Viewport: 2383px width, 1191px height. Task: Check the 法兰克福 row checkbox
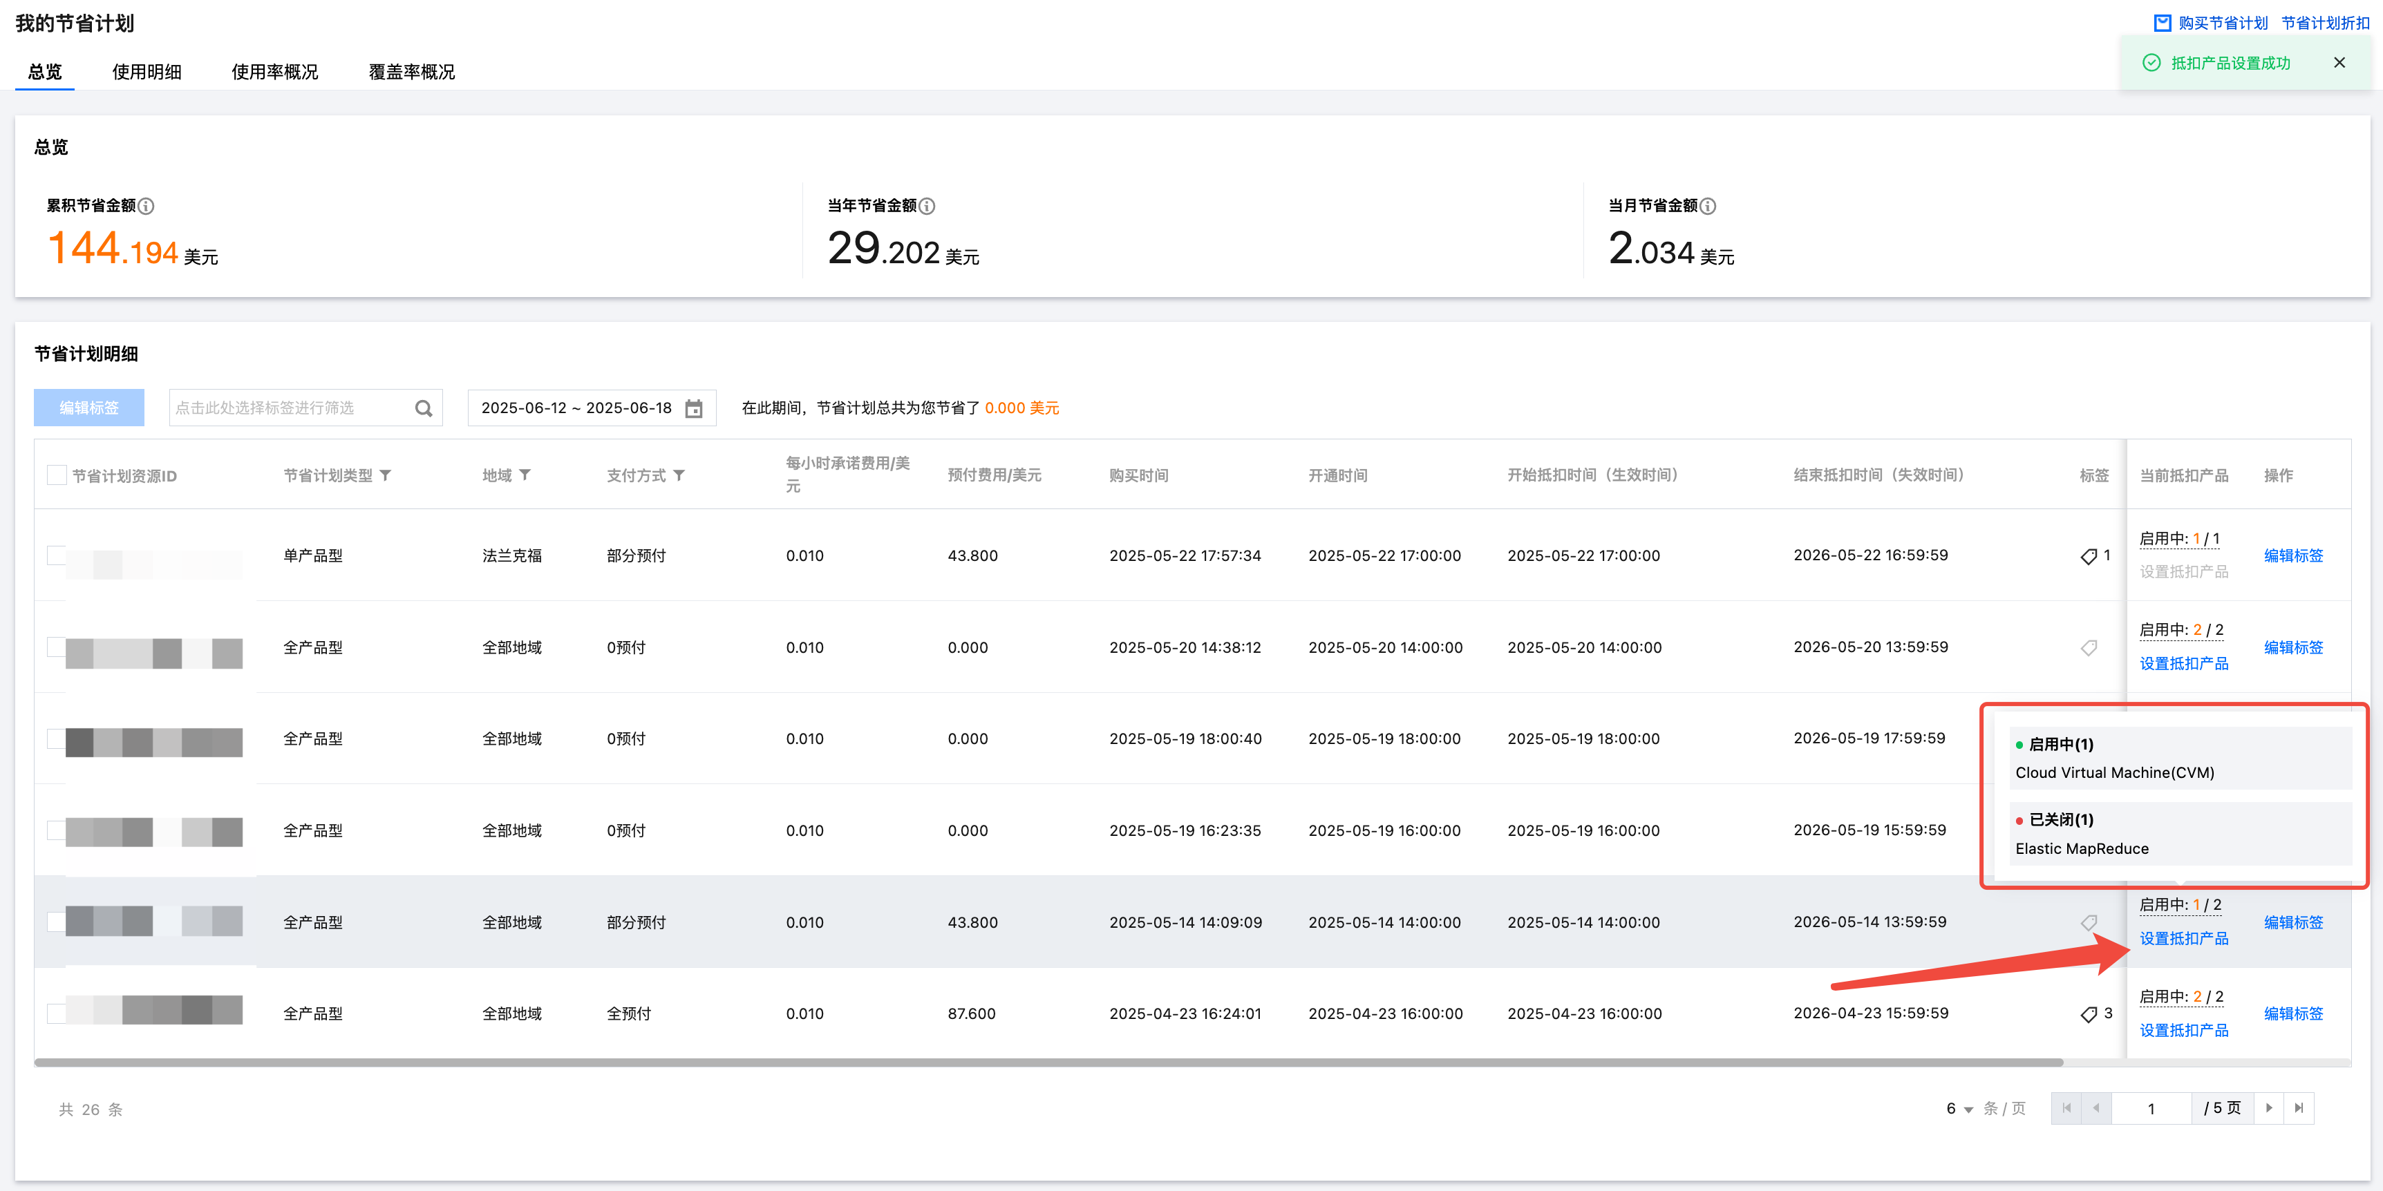[57, 555]
